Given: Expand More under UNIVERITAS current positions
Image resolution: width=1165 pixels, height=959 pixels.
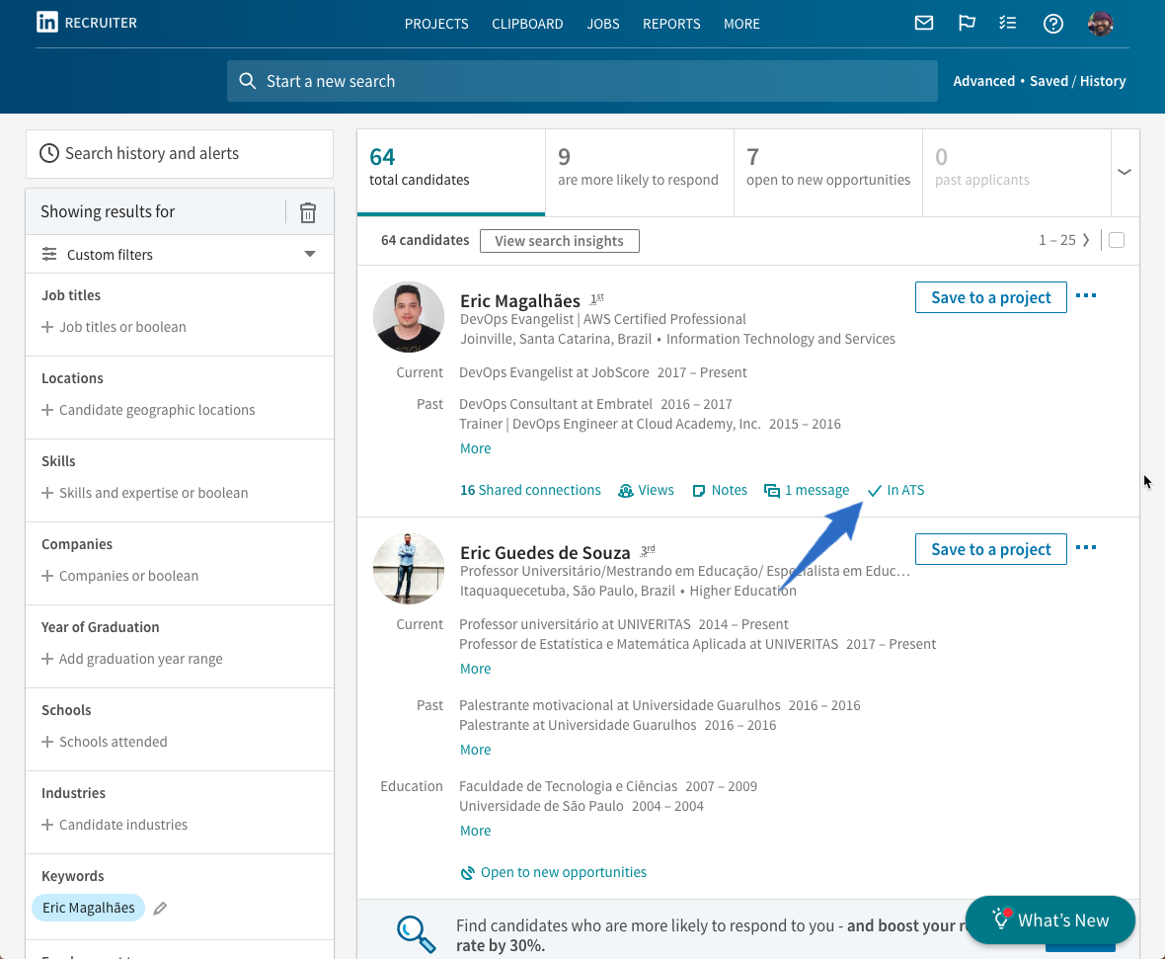Looking at the screenshot, I should coord(476,669).
